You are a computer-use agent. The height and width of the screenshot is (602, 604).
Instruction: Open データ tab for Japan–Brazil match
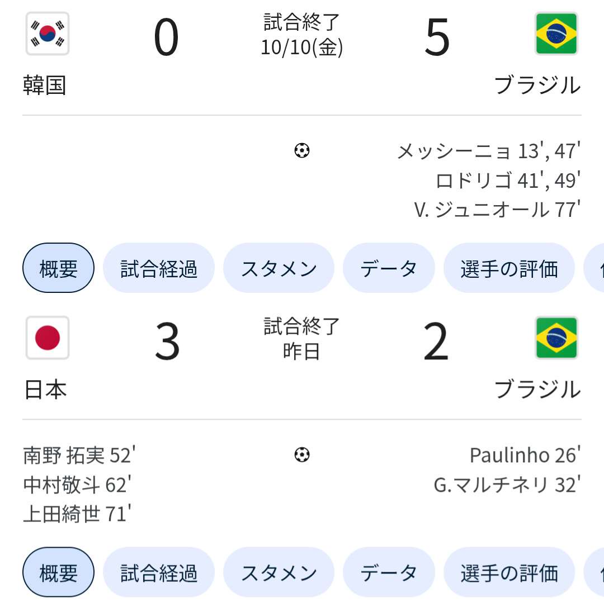(x=389, y=572)
